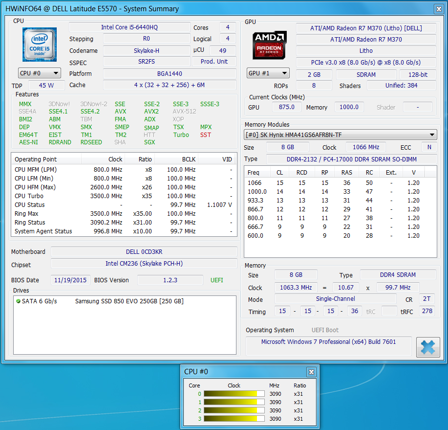Screen dimensions: 448x430
Task: Click the Unified: 384 shaders value
Action: 401,85
